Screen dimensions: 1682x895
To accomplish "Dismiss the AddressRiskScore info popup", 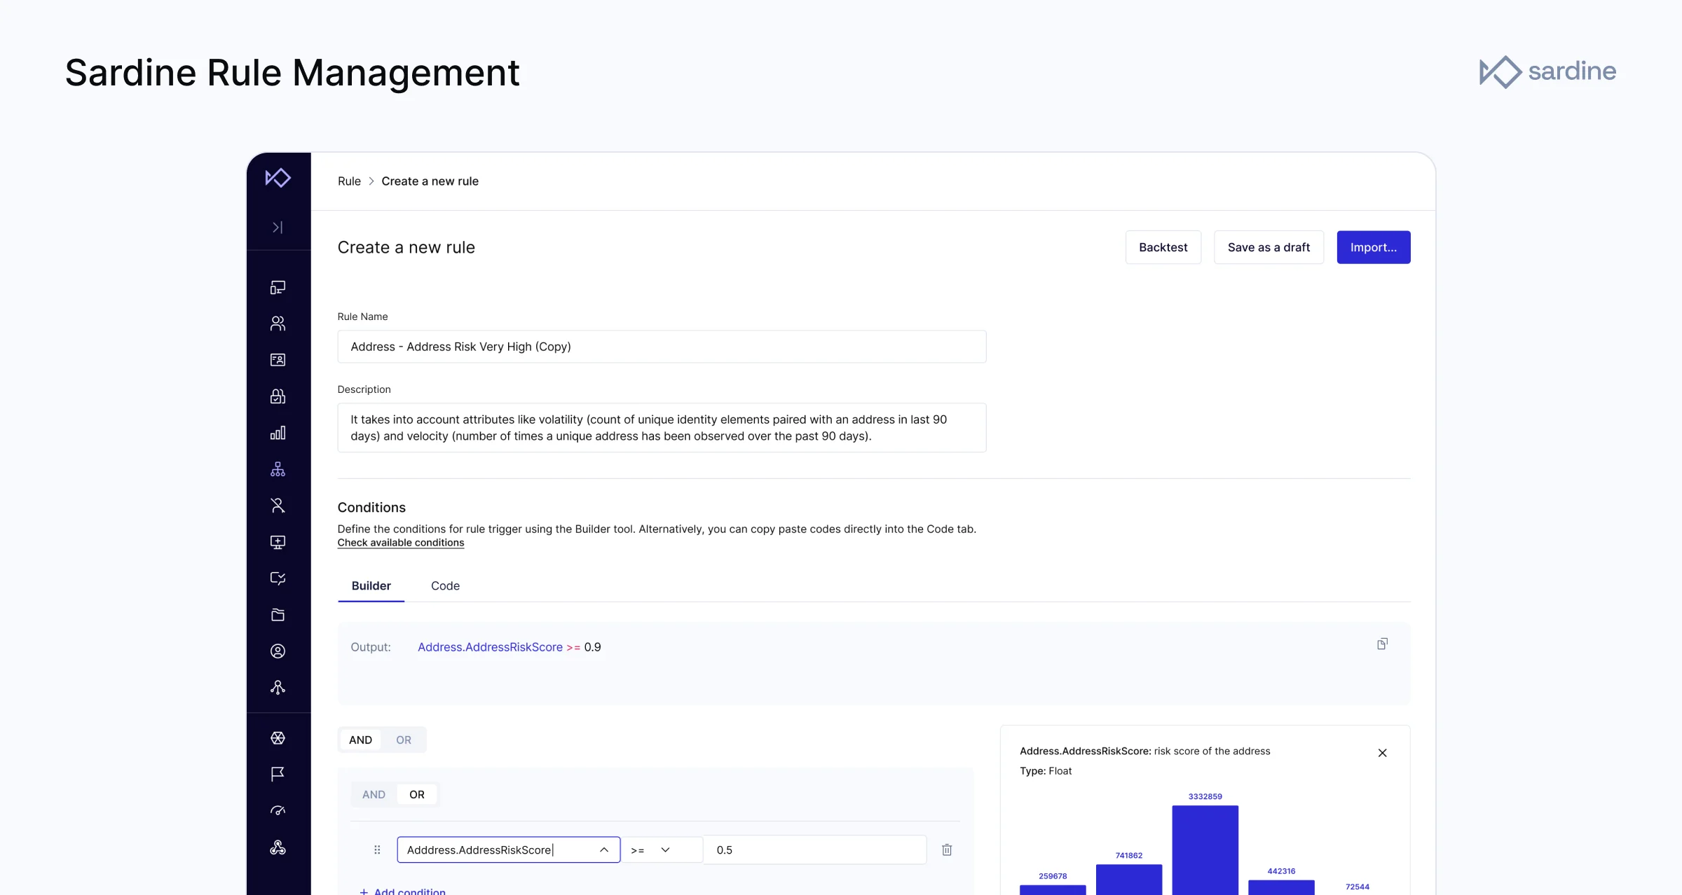I will (x=1382, y=753).
